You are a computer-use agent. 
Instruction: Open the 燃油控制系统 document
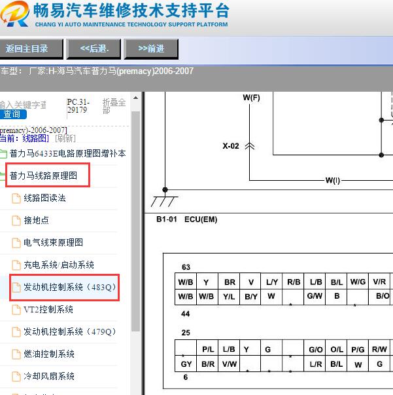point(49,354)
